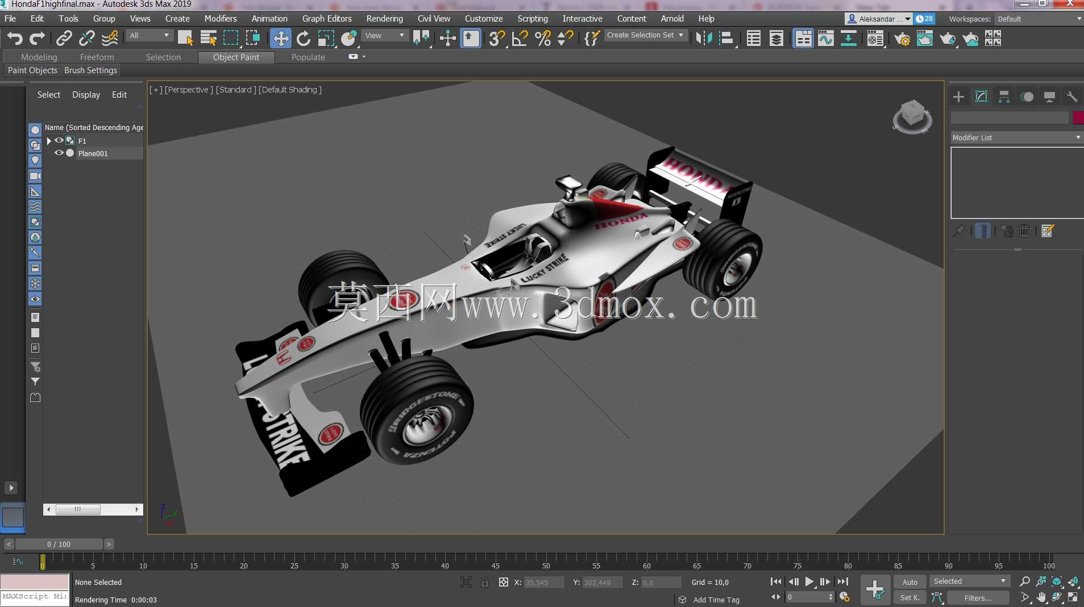Image resolution: width=1084 pixels, height=607 pixels.
Task: Switch to the Freeform ribbon tab
Action: 97,57
